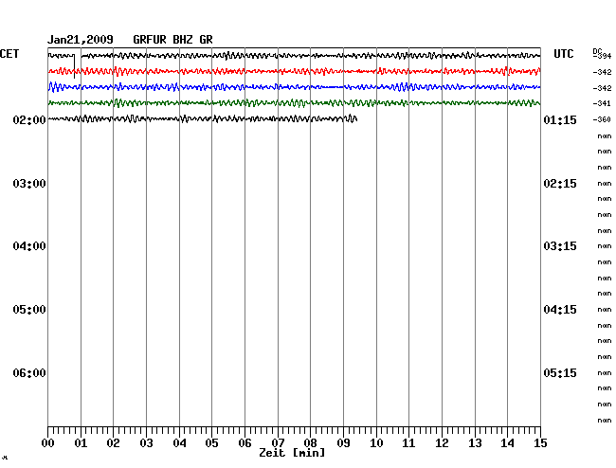The image size is (616, 468).
Task: Click the 14 minute axis label
Action: (x=507, y=443)
